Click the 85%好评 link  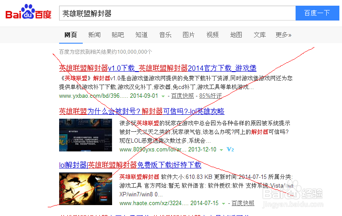(210, 96)
